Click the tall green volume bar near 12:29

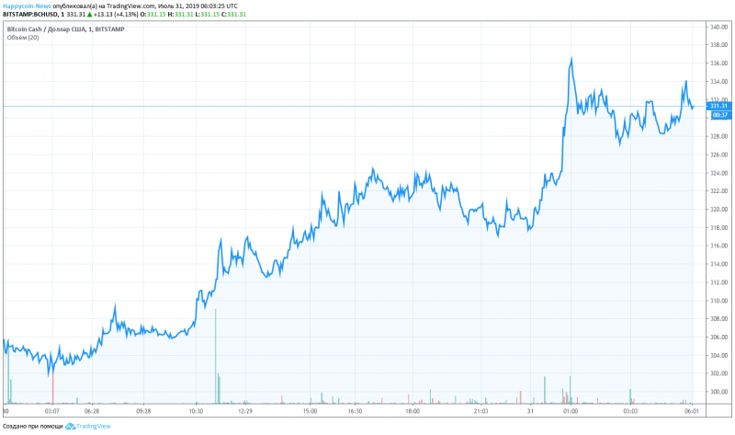[216, 359]
